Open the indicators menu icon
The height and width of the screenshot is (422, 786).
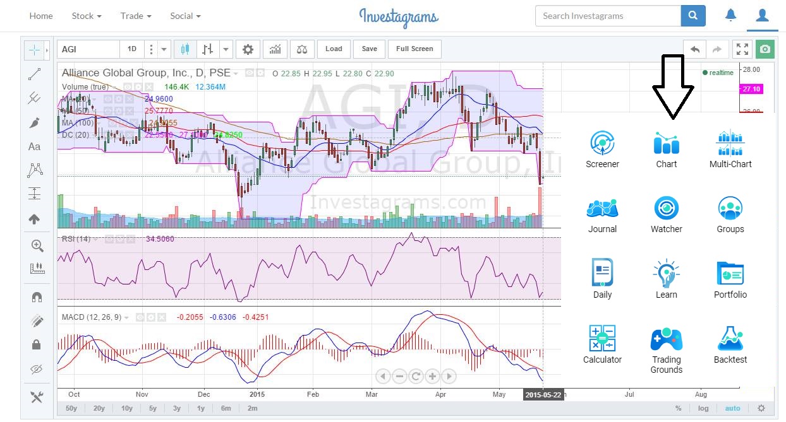click(x=275, y=49)
